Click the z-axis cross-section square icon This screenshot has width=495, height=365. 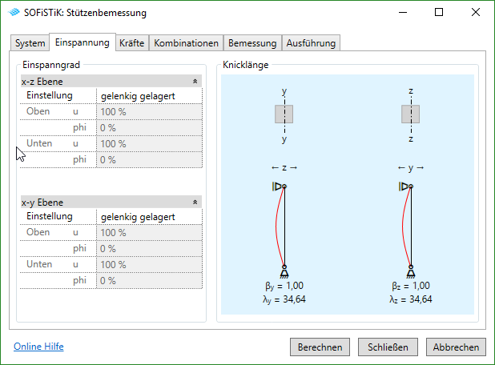coord(411,114)
